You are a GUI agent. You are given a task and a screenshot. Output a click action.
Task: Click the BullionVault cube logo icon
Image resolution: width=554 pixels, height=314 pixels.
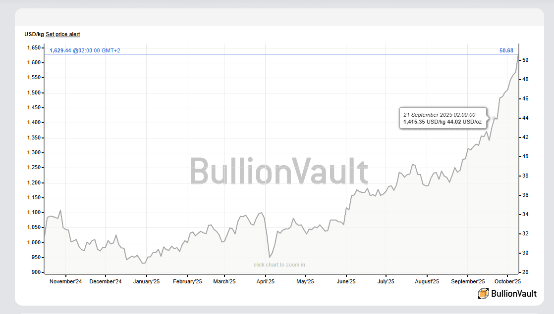coord(483,294)
